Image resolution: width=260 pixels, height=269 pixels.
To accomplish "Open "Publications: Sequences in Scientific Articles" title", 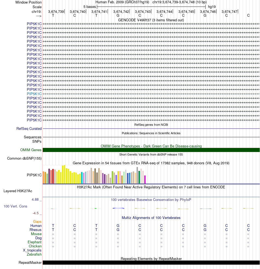I will click(x=151, y=133).
